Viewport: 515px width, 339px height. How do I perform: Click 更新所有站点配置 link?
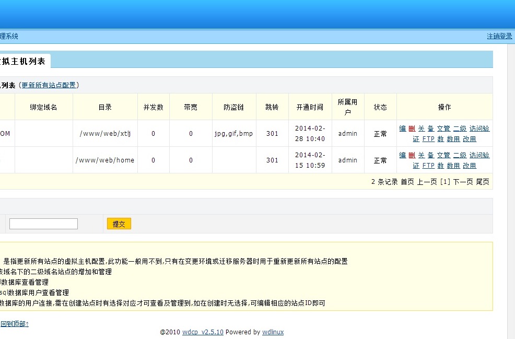(x=49, y=85)
